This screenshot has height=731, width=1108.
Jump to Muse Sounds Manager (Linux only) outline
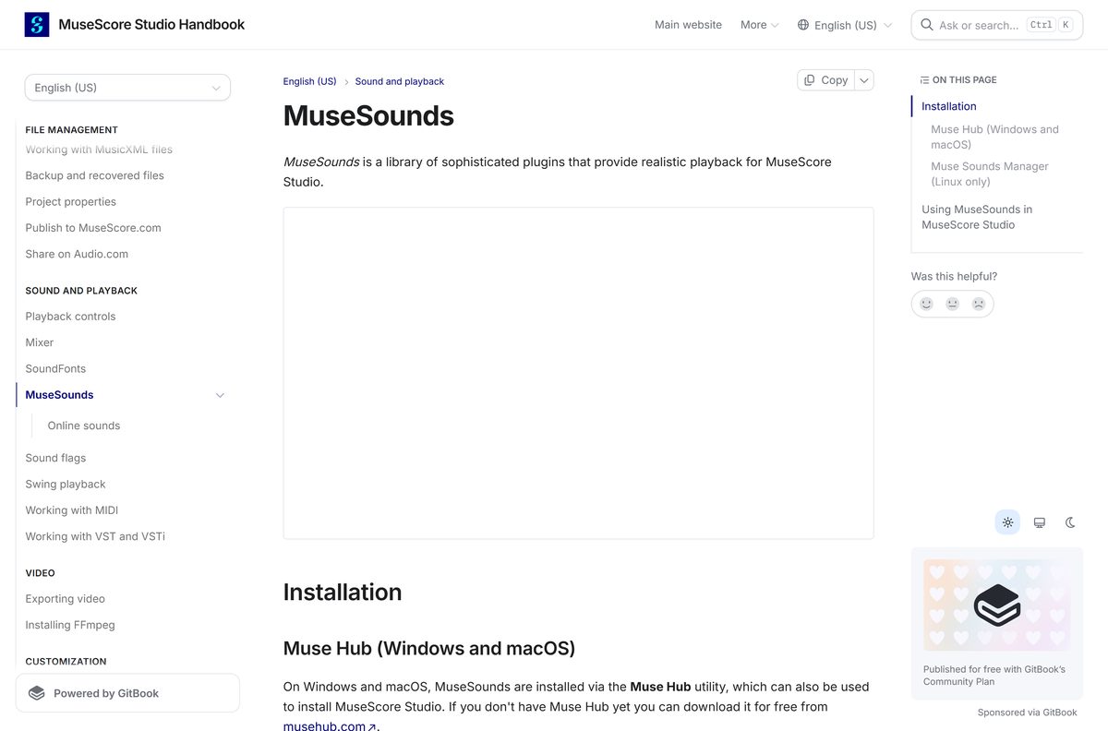(990, 174)
